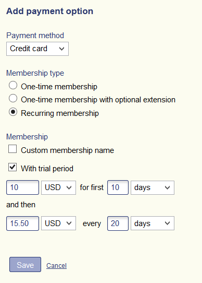Image resolution: width=202 pixels, height=283 pixels.
Task: Open the recurring currency USD dropdown
Action: (58, 223)
